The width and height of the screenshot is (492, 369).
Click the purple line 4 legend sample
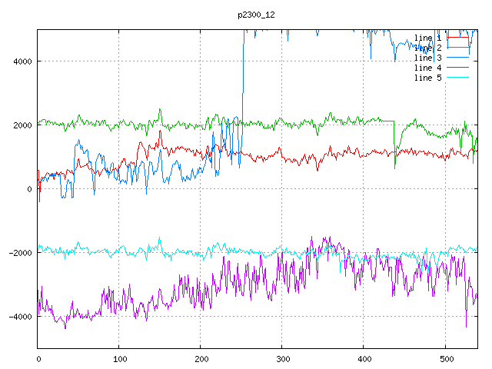coord(458,68)
